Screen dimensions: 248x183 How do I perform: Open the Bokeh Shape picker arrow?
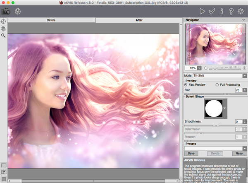pyautogui.click(x=225, y=108)
